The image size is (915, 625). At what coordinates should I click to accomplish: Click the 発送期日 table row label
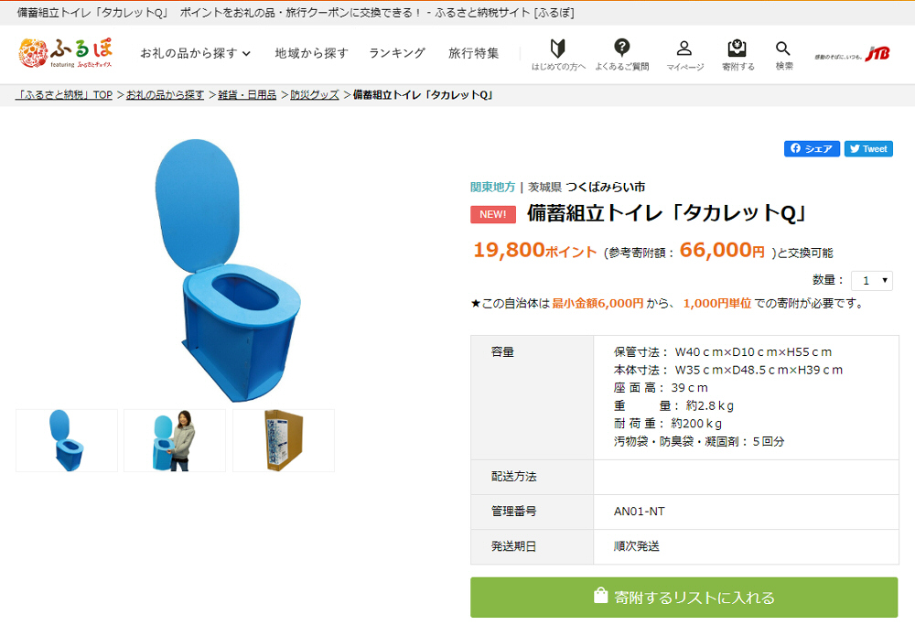point(513,546)
